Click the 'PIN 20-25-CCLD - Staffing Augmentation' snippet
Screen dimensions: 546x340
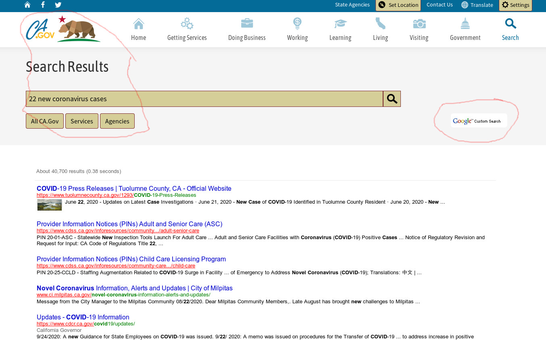point(229,273)
